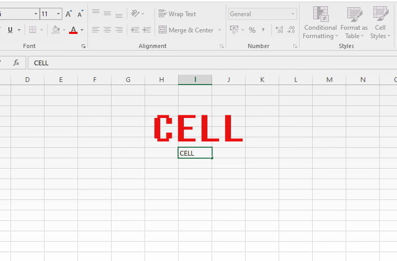Select column M header
This screenshot has height=261, width=397.
[329, 80]
